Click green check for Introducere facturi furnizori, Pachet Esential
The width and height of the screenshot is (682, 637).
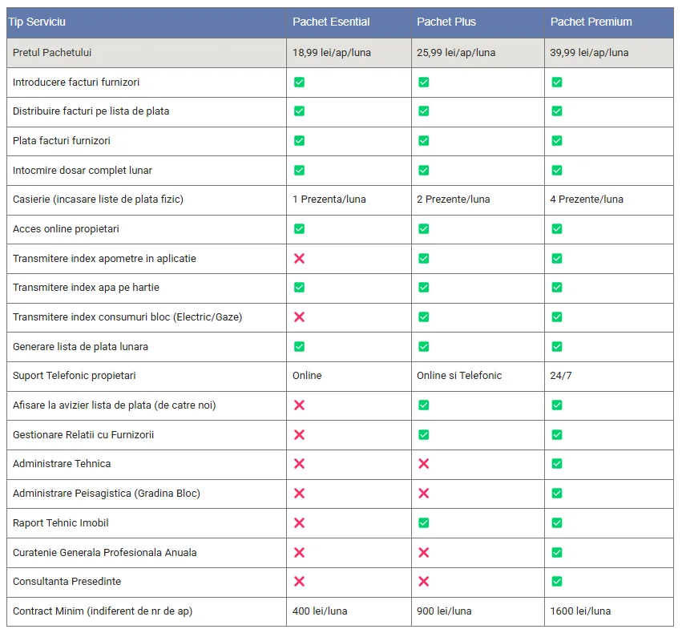tap(299, 82)
